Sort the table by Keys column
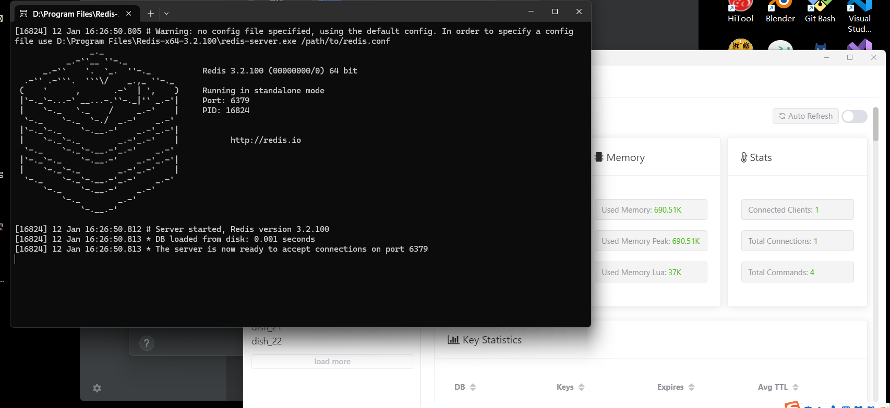This screenshot has width=890, height=408. coord(570,387)
